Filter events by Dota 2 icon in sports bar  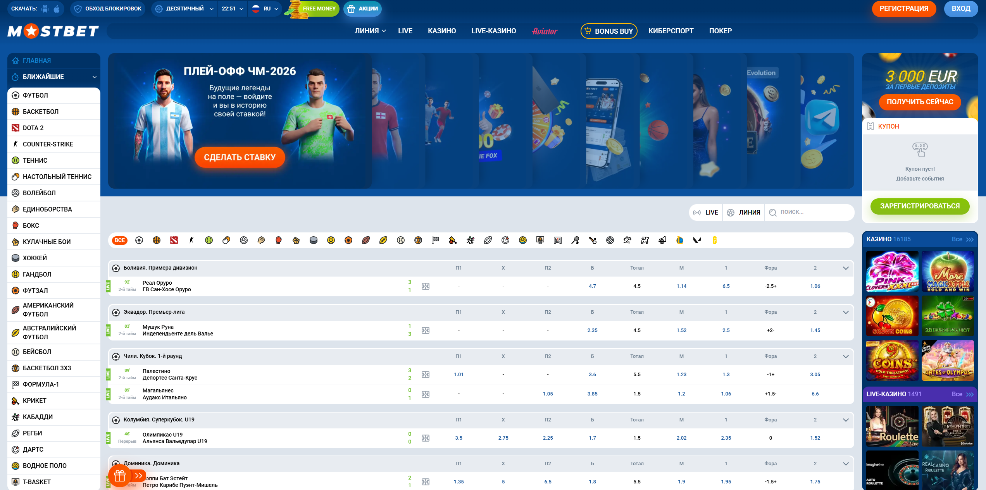point(174,240)
